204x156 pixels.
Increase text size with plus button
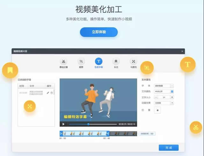coord(172,97)
